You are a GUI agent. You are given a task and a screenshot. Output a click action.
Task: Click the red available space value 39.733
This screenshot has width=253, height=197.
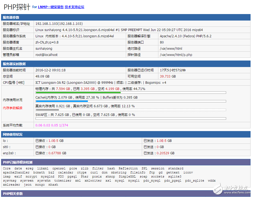click(165, 76)
